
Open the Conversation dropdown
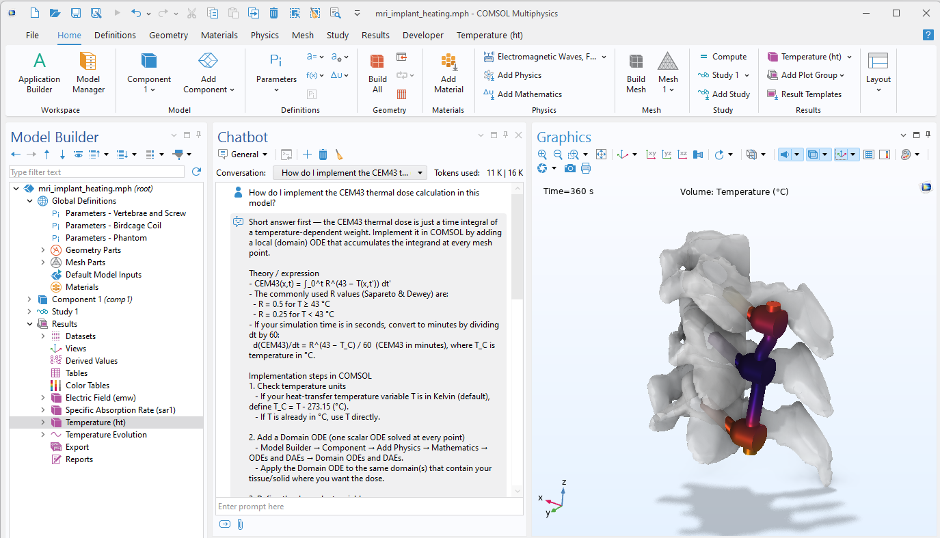point(350,173)
